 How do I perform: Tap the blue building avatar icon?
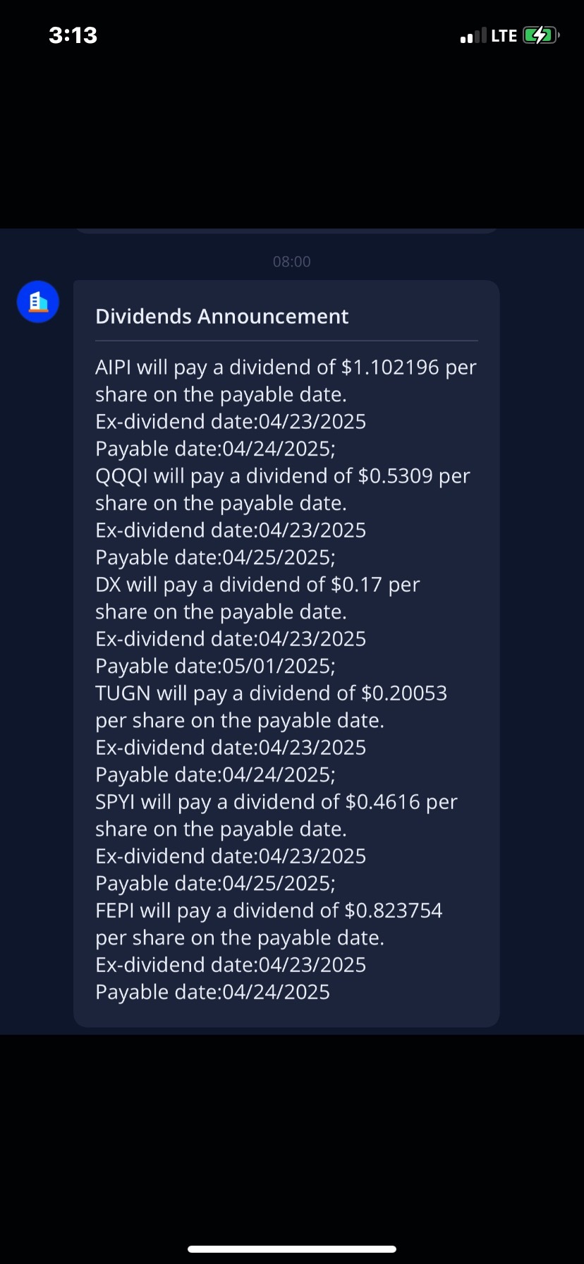click(x=38, y=302)
